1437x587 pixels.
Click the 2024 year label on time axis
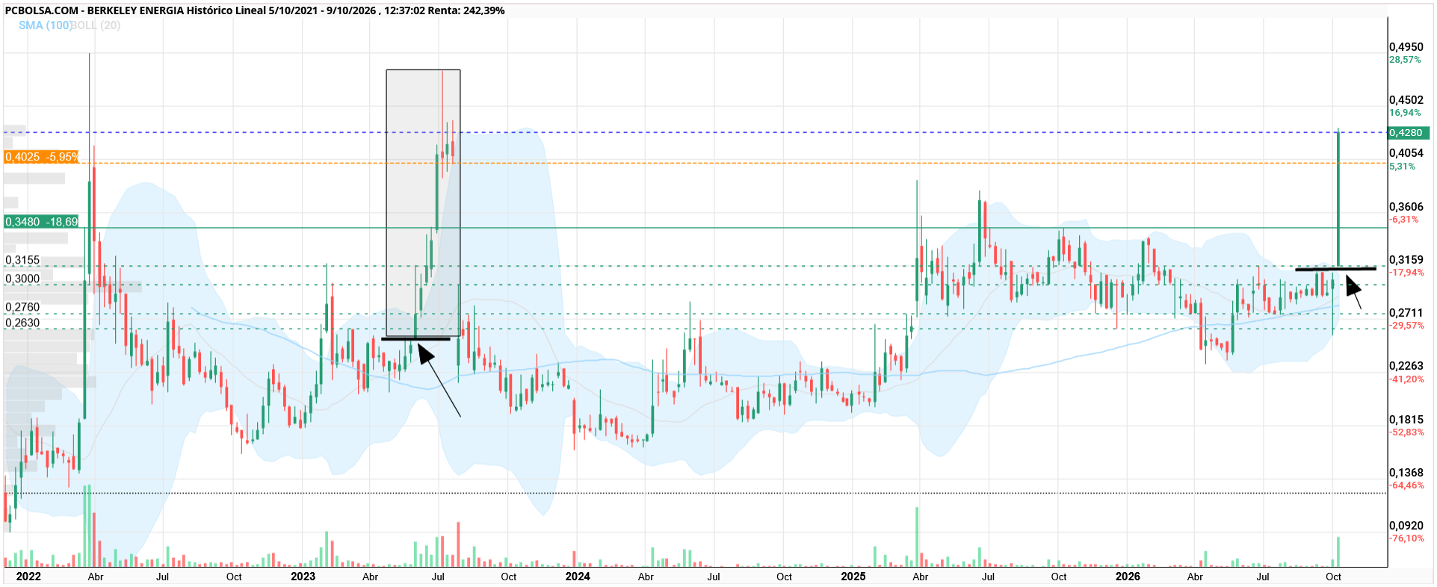pos(578,577)
